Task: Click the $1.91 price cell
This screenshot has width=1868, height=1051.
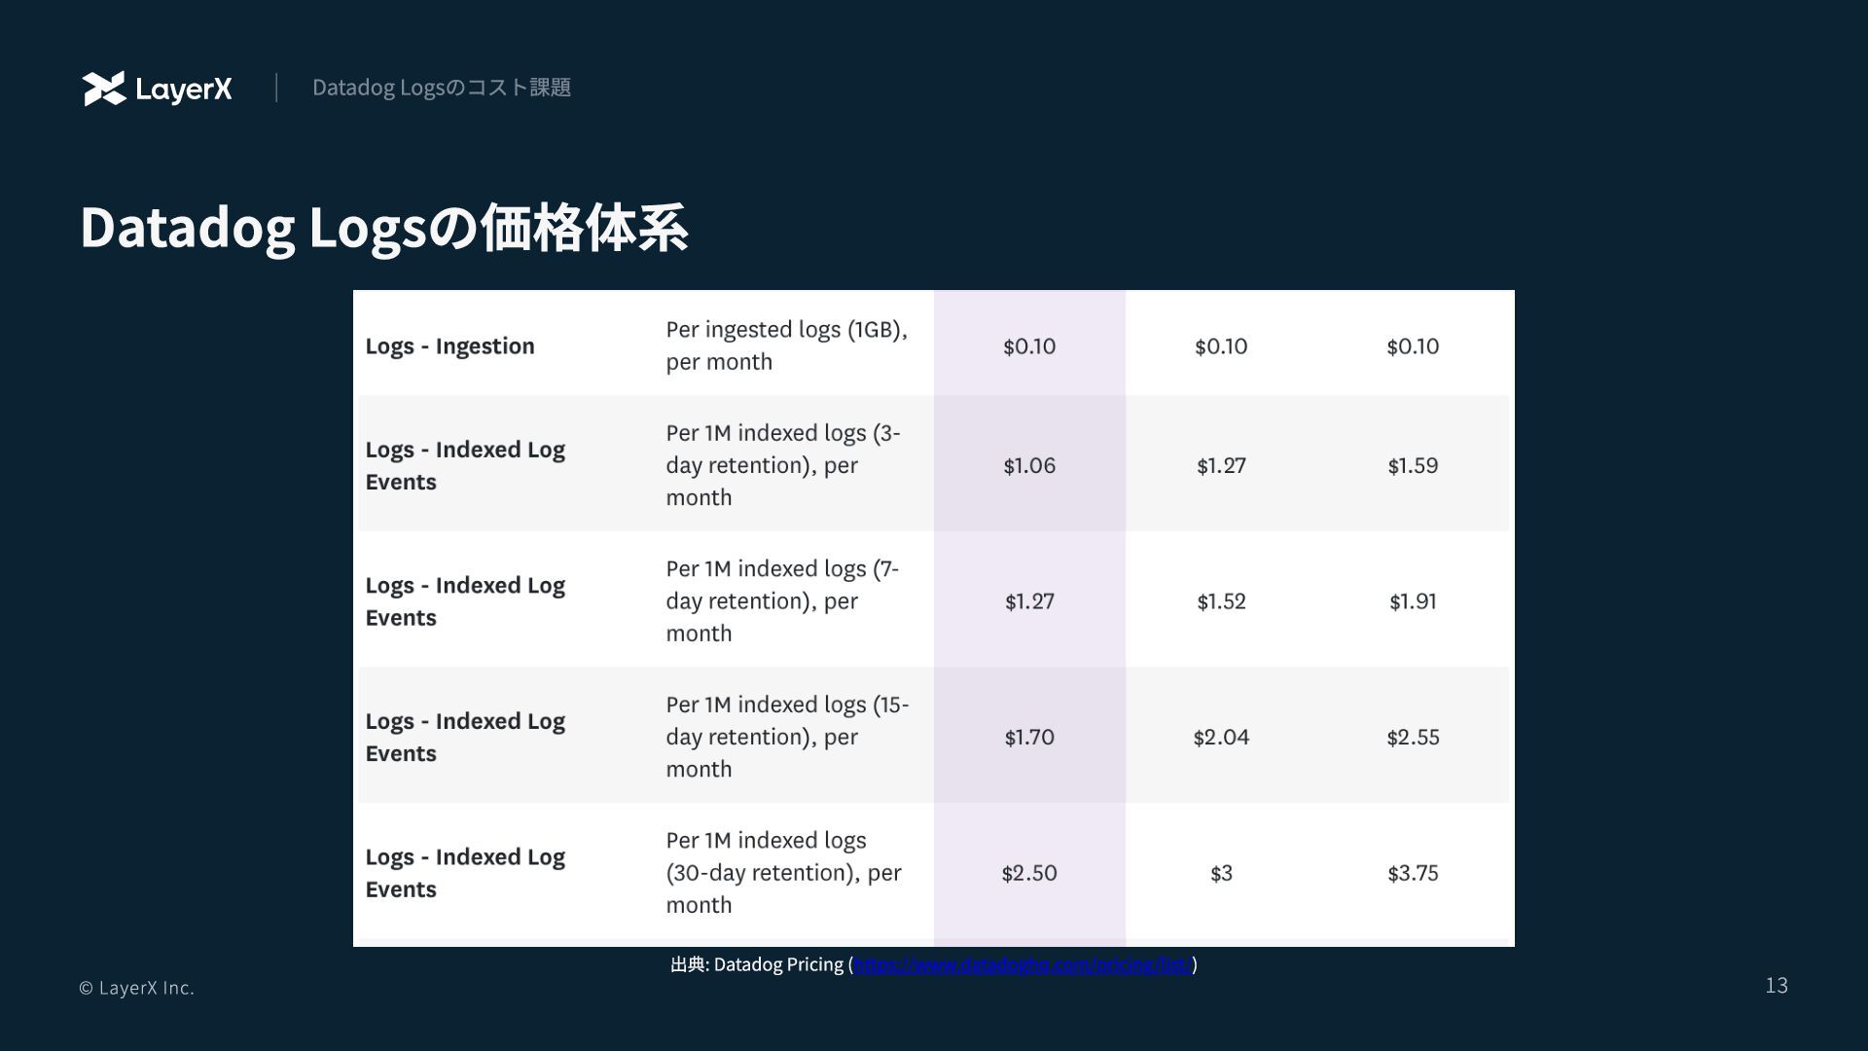Action: [x=1413, y=601]
